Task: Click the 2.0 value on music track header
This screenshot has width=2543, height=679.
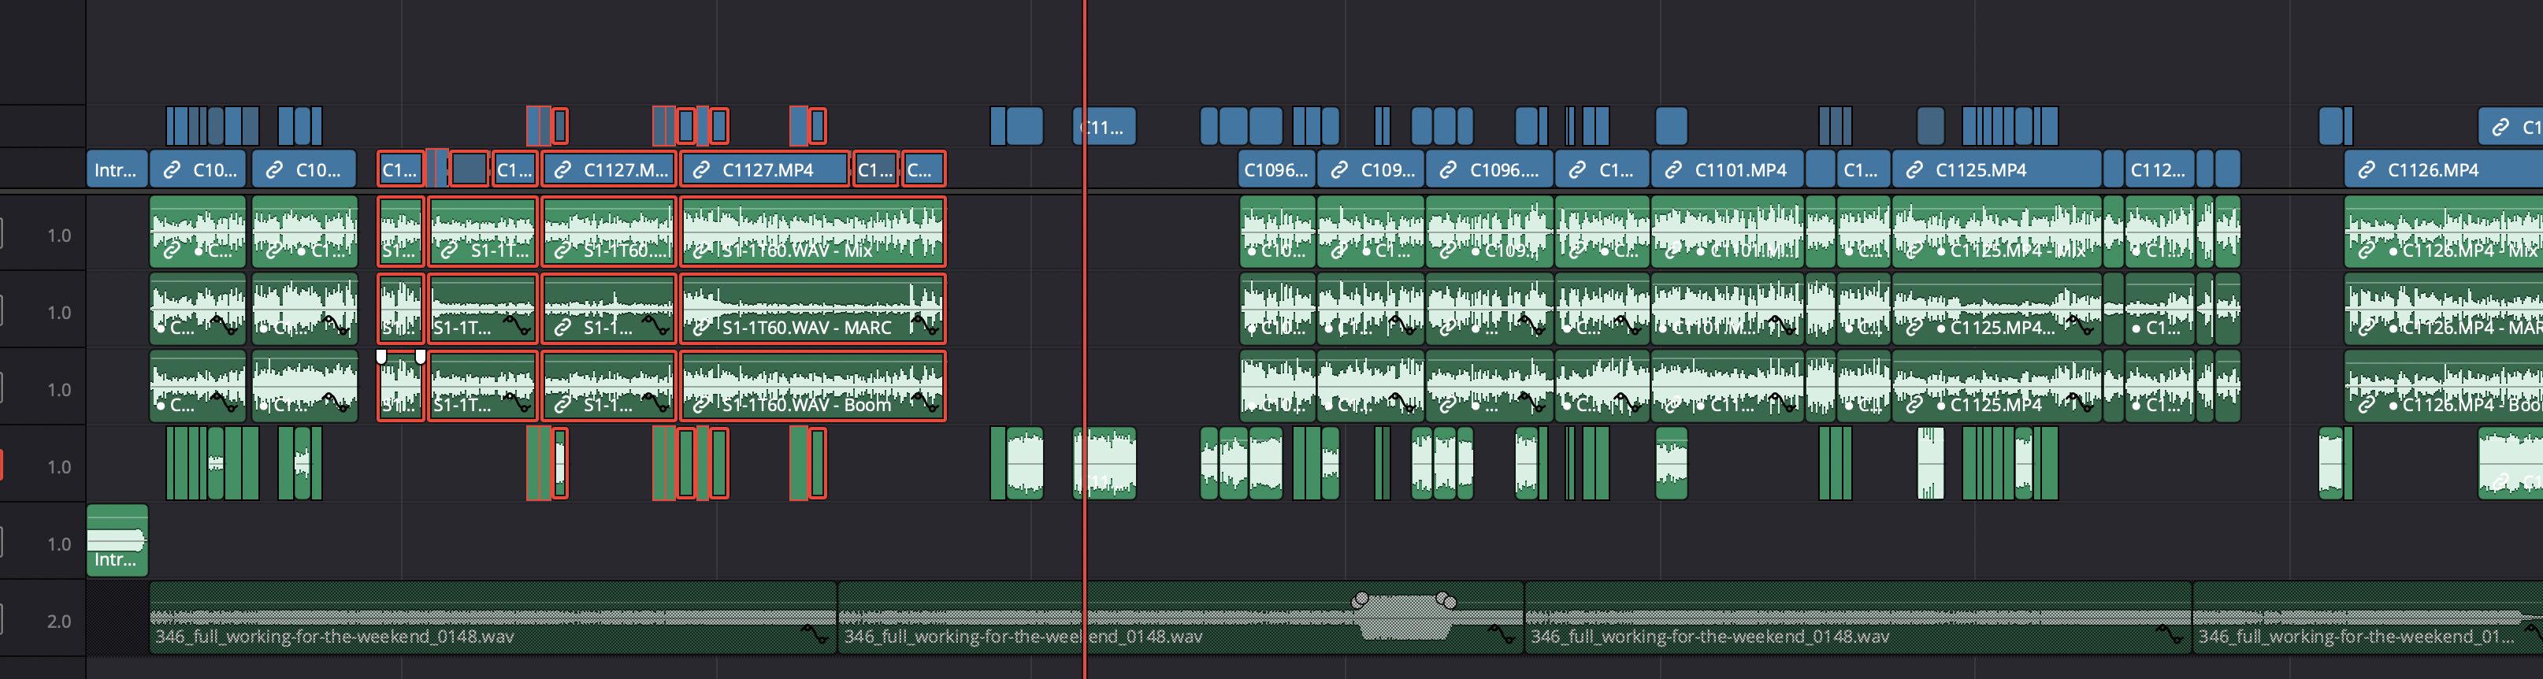Action: pos(59,621)
